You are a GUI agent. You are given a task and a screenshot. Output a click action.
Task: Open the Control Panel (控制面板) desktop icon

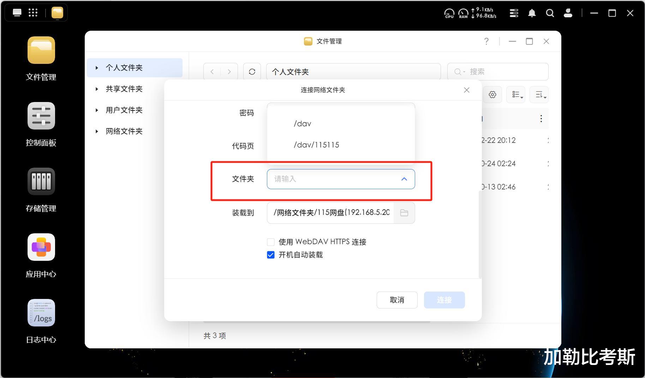[x=41, y=116]
